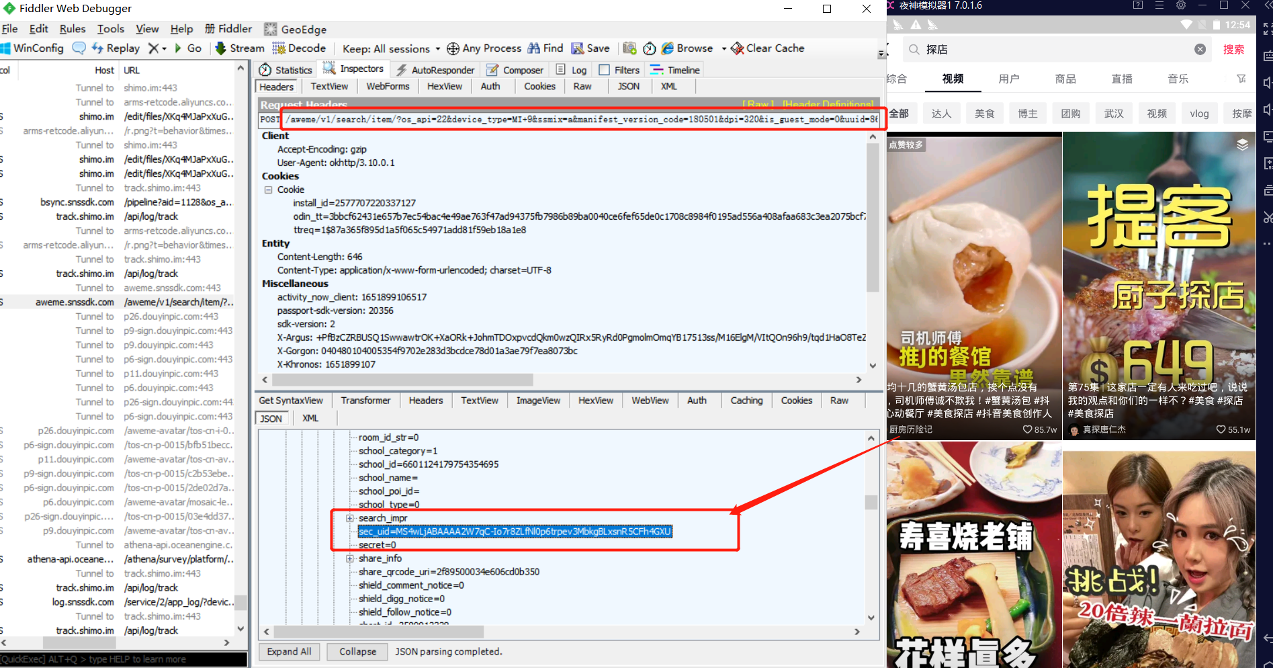The width and height of the screenshot is (1273, 668).
Task: Click the 武汉 filter chip
Action: click(1113, 114)
